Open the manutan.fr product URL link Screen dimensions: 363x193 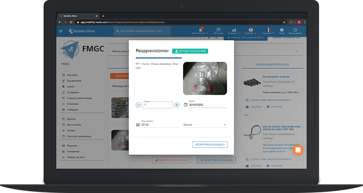click(280, 148)
